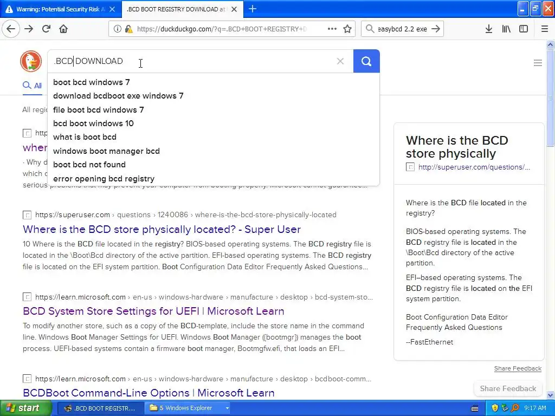The image size is (555, 416).
Task: Click scrollbar down arrow at page bottom
Action: coord(551,395)
